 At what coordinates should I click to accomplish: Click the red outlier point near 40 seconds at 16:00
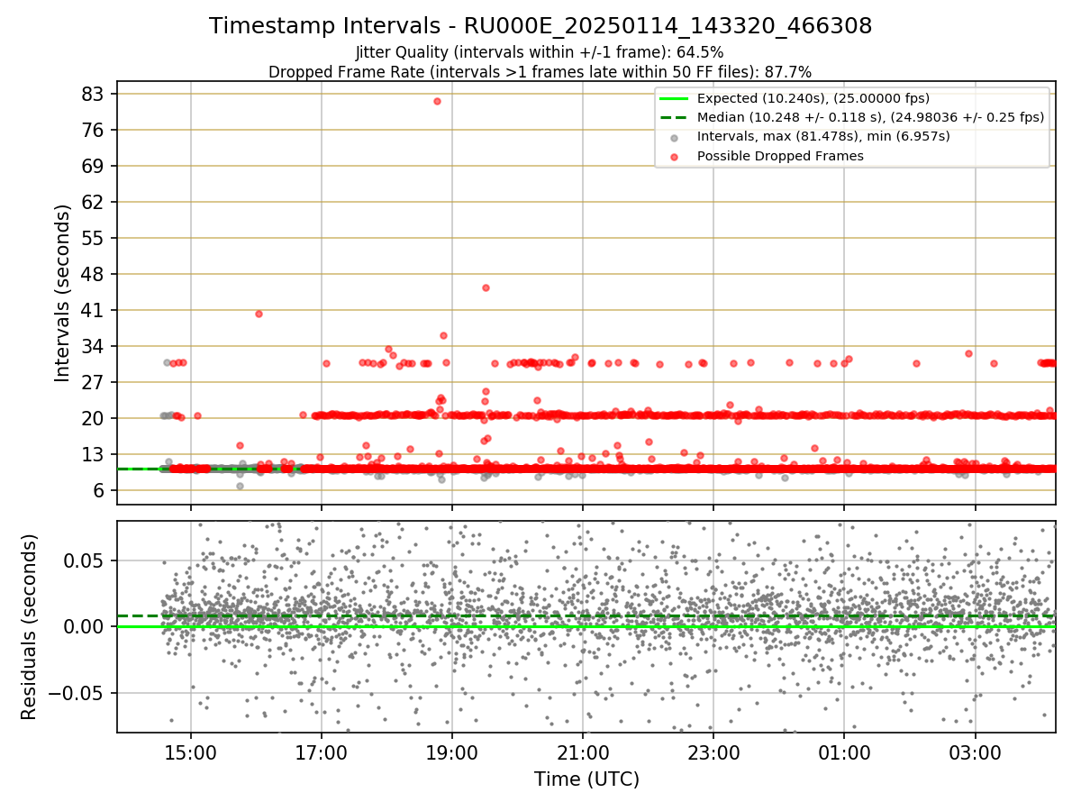click(x=259, y=314)
